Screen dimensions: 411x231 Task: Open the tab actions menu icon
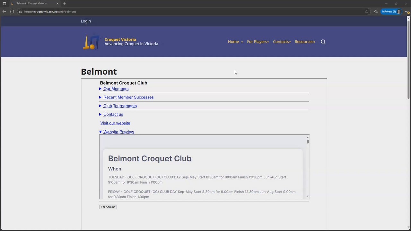(4, 4)
